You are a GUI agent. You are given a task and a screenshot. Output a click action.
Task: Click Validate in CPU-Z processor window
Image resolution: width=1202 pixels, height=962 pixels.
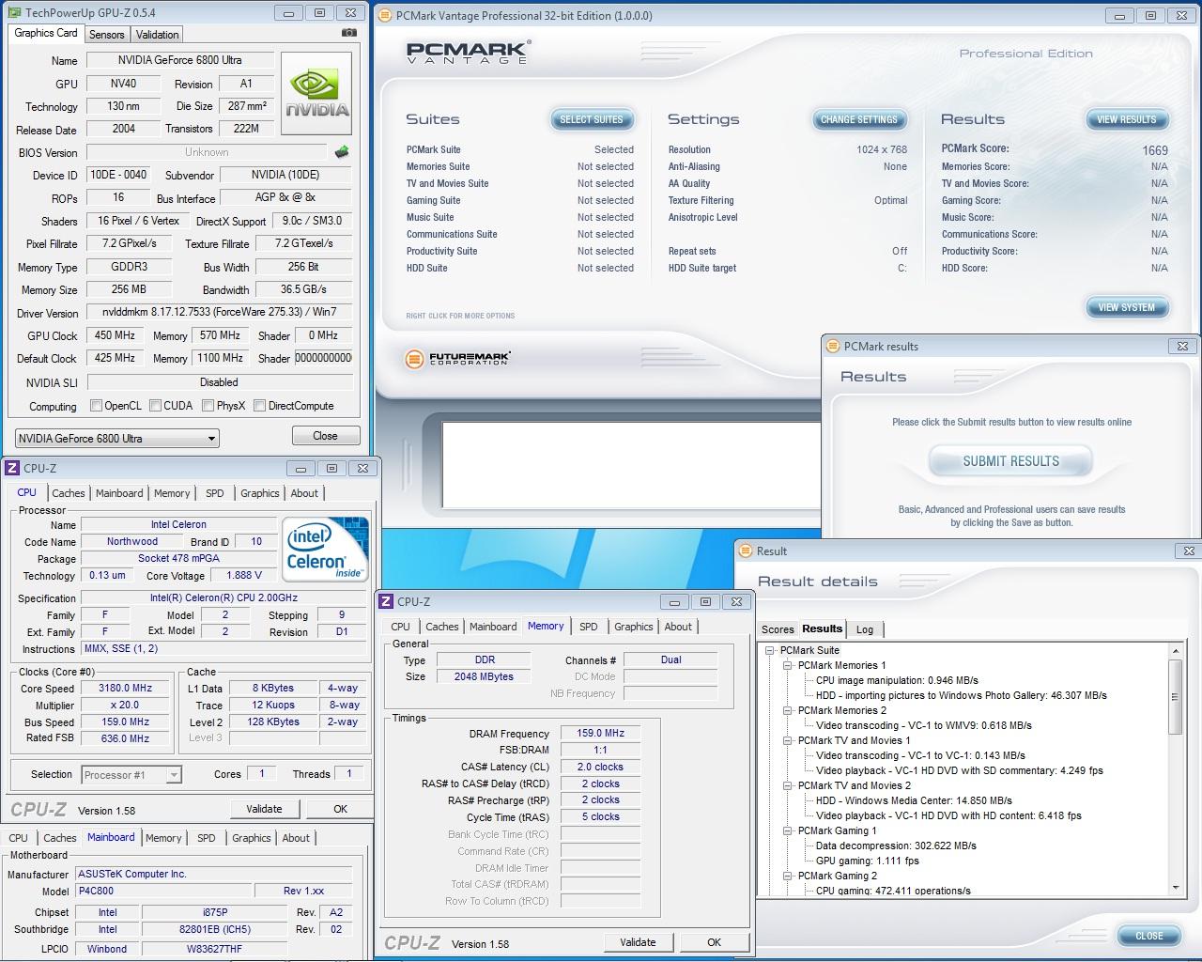tap(264, 809)
